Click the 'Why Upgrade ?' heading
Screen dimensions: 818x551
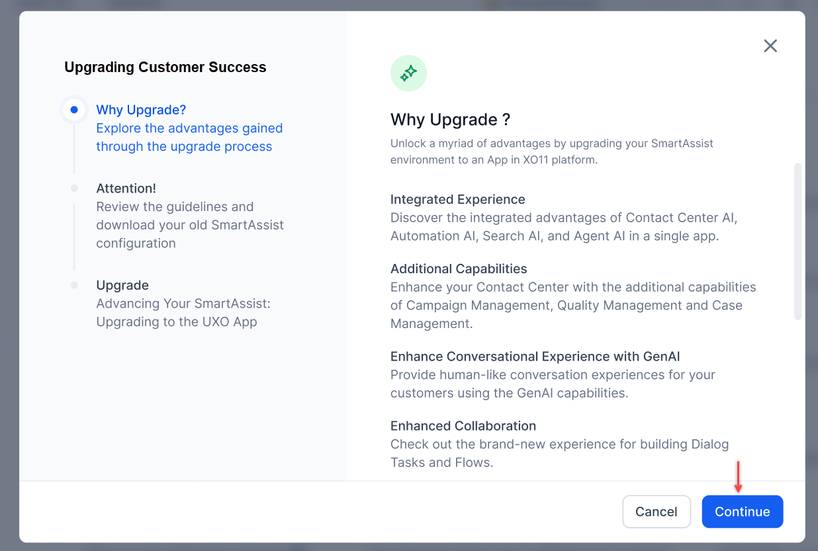pos(450,120)
